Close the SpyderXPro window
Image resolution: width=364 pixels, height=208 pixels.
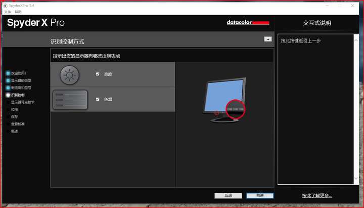click(353, 6)
